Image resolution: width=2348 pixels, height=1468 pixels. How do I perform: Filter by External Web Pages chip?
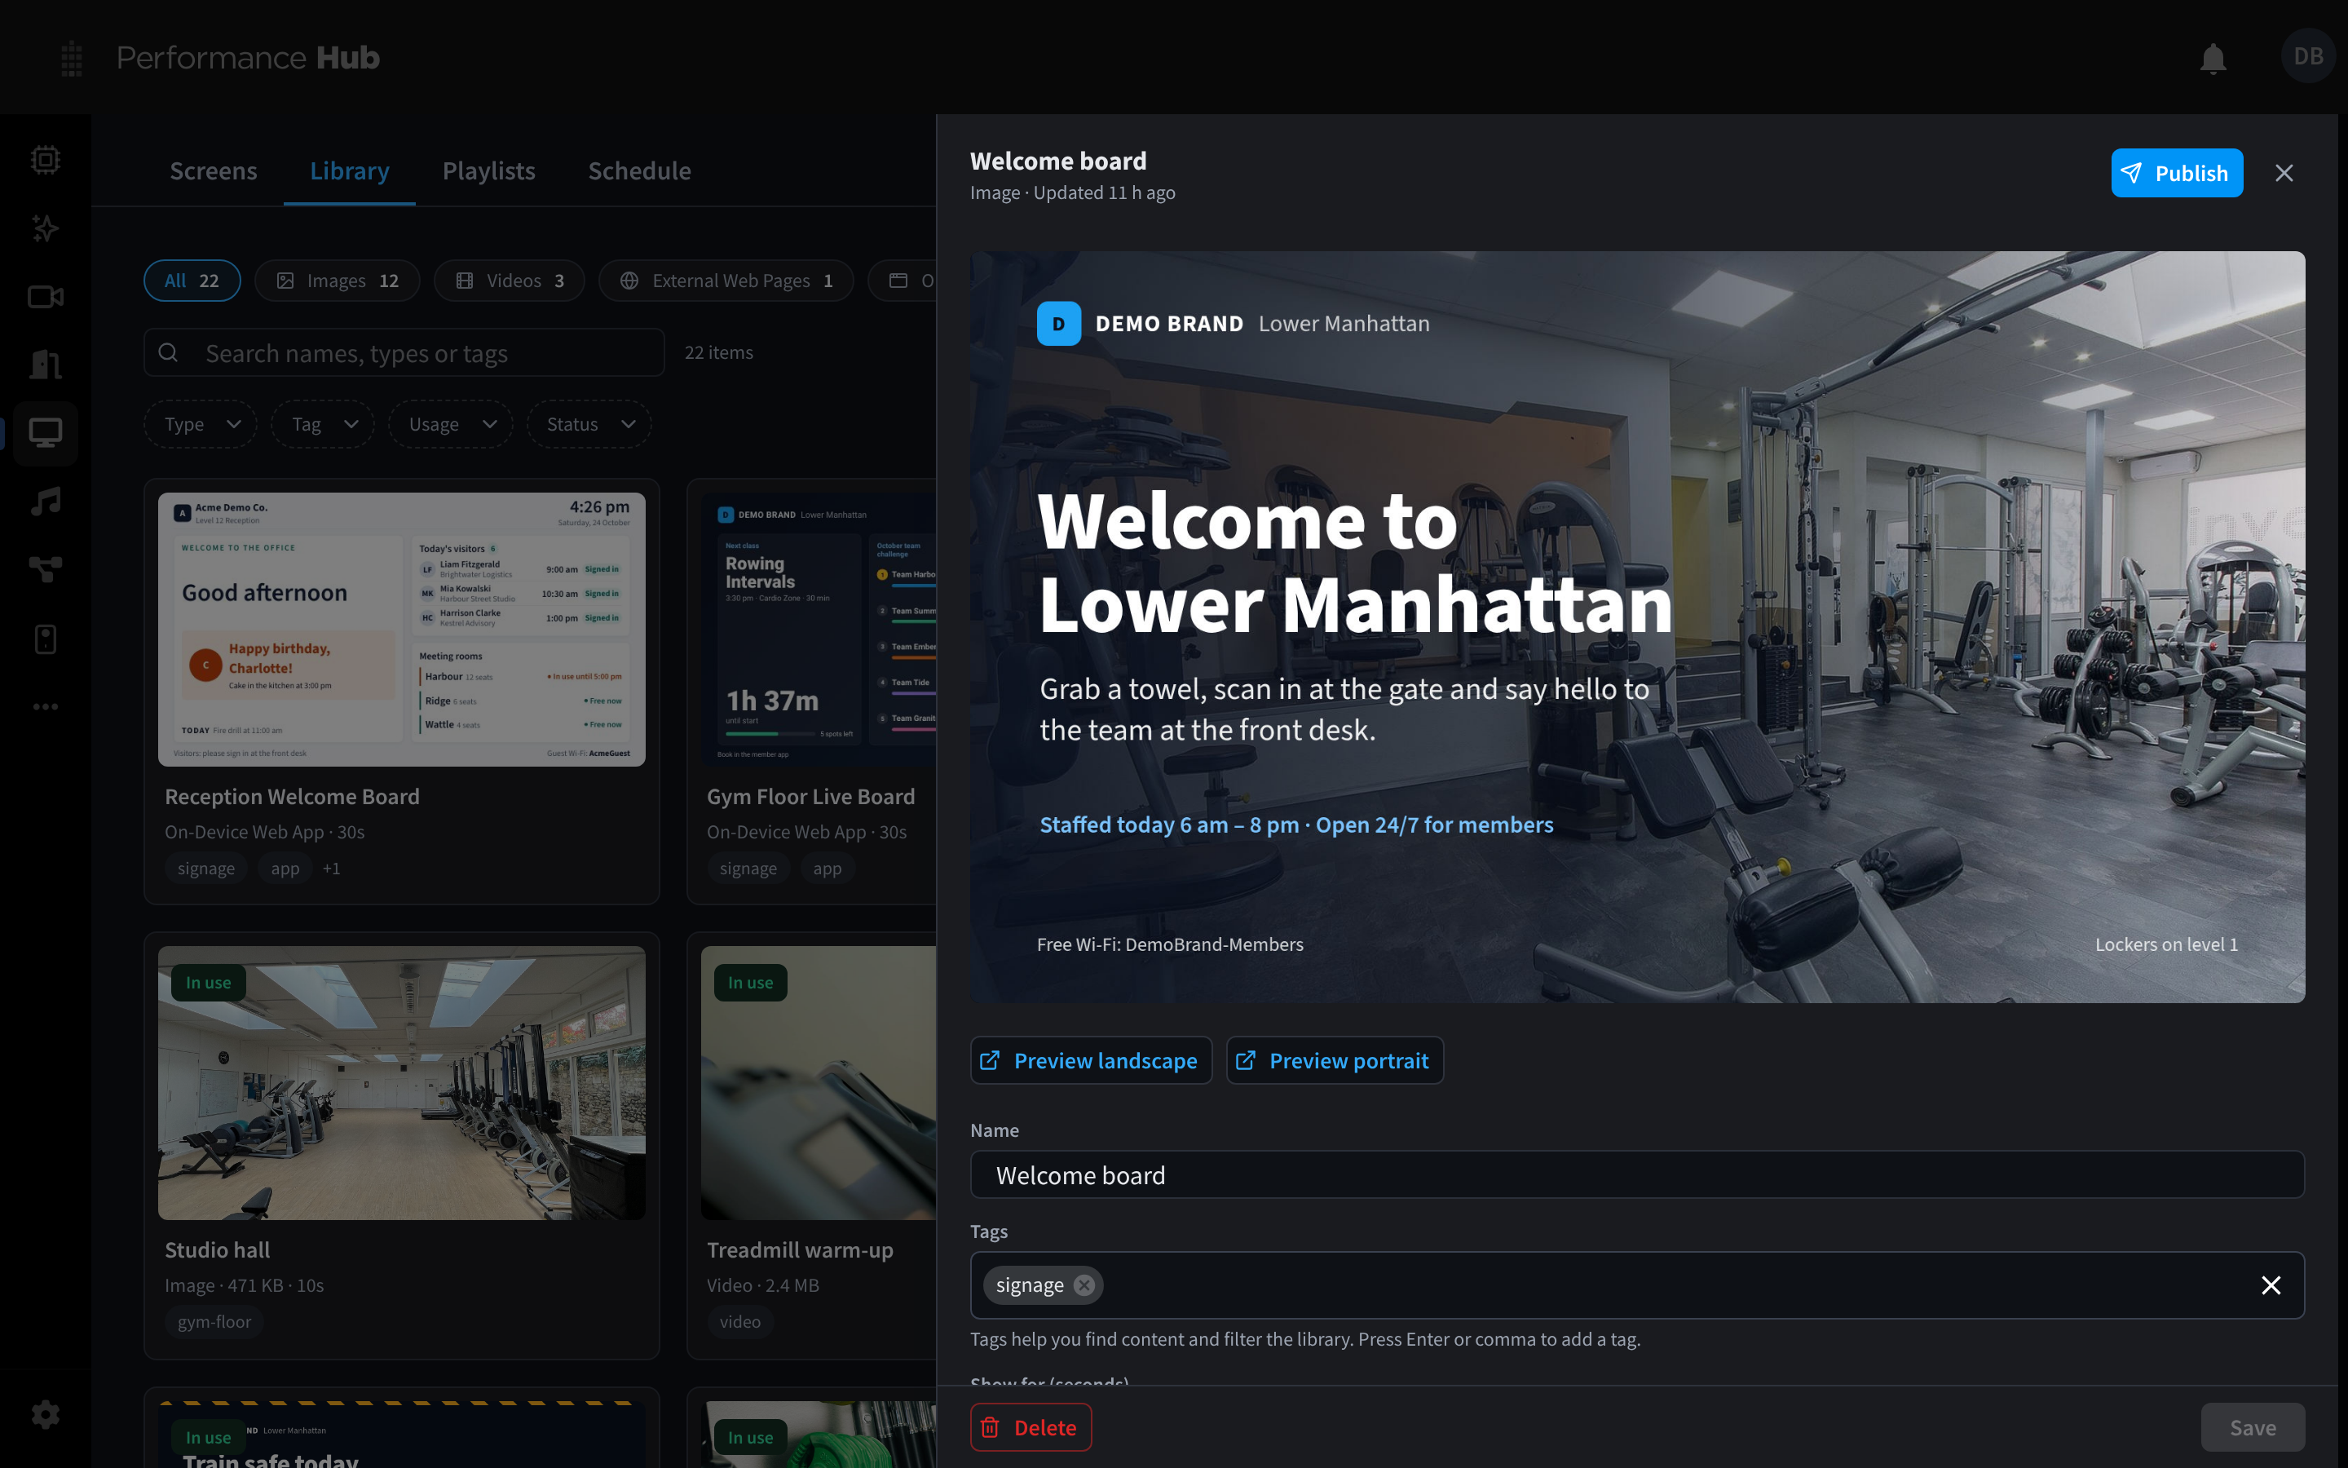tap(726, 281)
